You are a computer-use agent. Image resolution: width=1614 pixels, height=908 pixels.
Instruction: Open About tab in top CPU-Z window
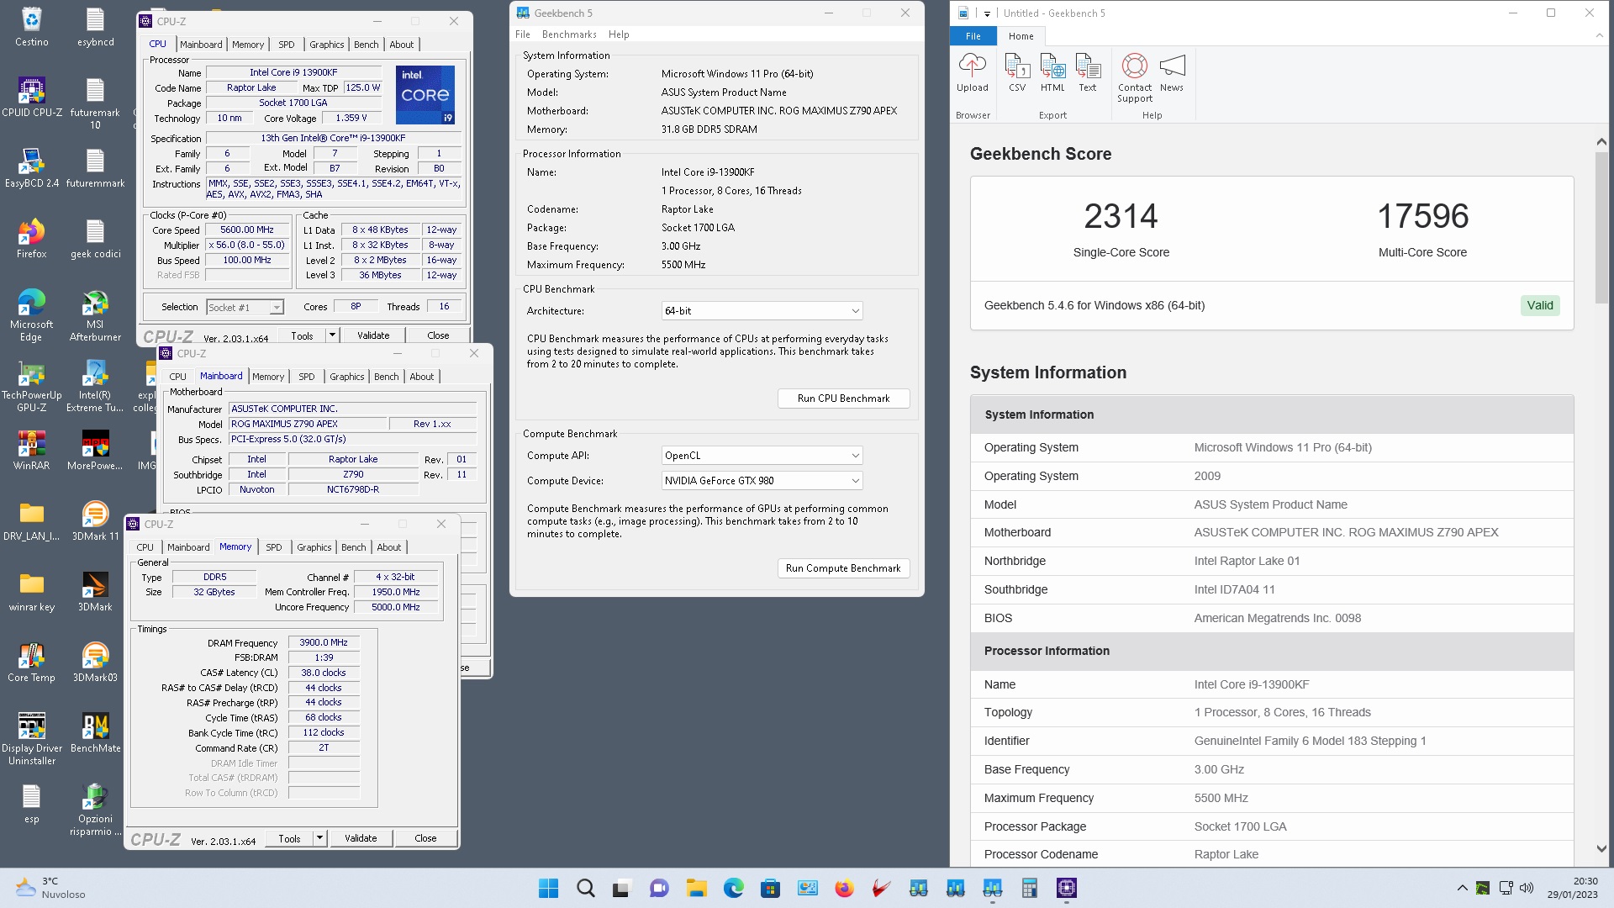(x=401, y=45)
